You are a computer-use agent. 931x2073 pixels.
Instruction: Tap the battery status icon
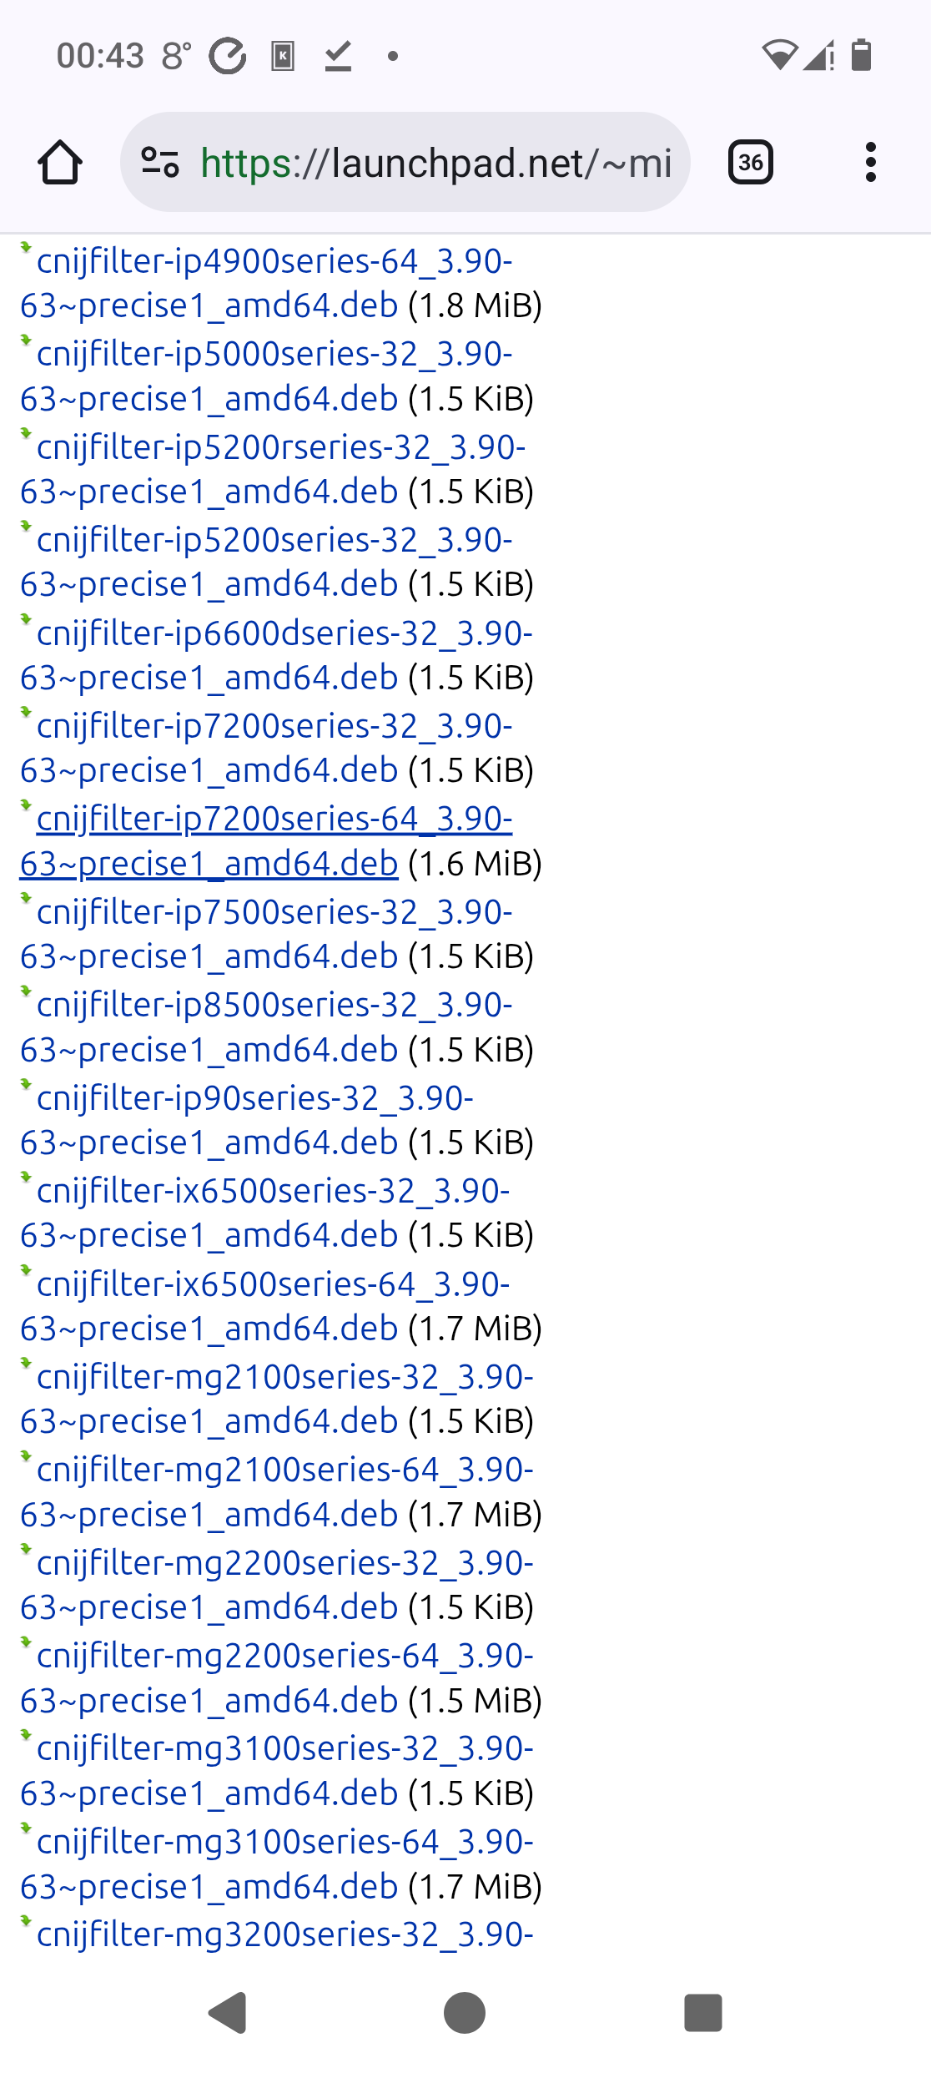point(861,55)
